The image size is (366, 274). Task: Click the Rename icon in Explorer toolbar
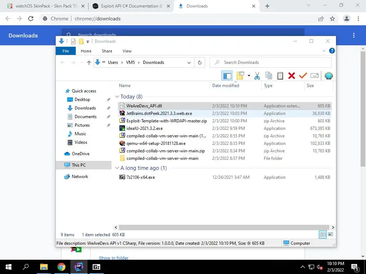pyautogui.click(x=315, y=76)
